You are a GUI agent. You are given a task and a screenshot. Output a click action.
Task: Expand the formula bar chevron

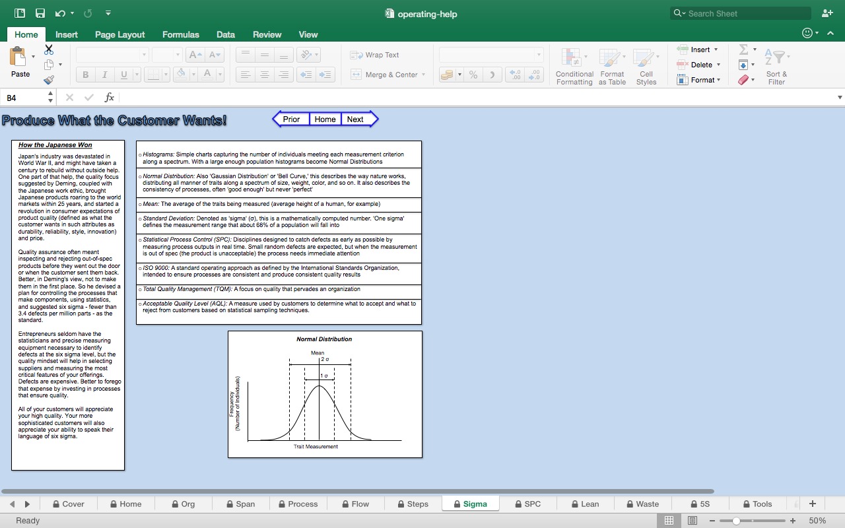(x=840, y=98)
